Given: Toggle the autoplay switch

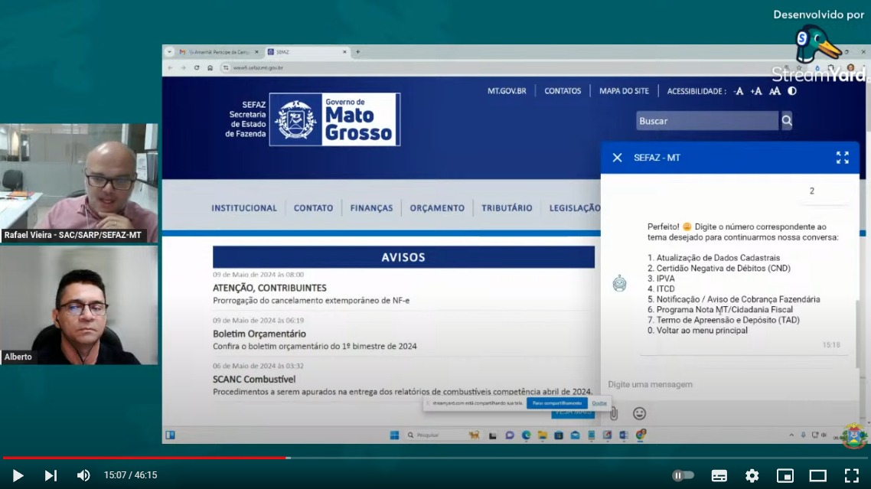Looking at the screenshot, I should coord(683,475).
